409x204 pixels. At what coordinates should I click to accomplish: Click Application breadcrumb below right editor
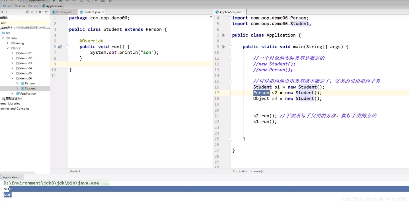(x=240, y=171)
